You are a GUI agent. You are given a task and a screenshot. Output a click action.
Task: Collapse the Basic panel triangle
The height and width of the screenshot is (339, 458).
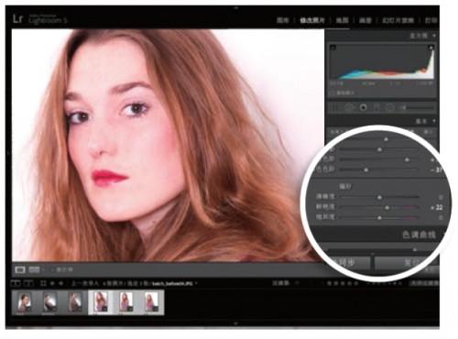coord(434,121)
